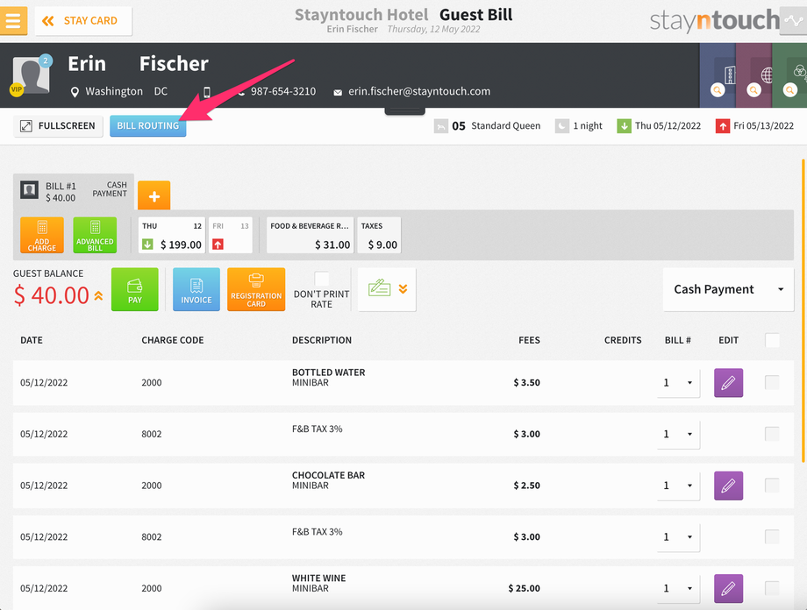The width and height of the screenshot is (807, 610).
Task: Check the Bottled Water row checkbox
Action: [x=772, y=383]
